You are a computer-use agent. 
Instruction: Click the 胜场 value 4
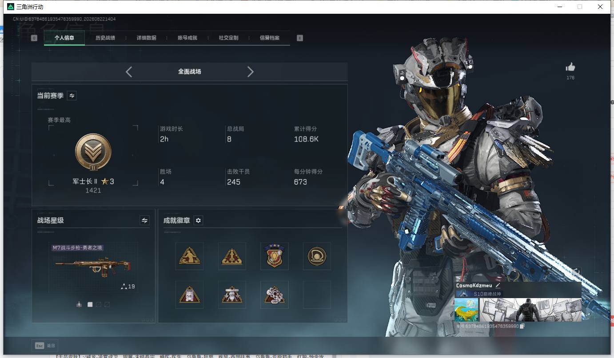(162, 182)
